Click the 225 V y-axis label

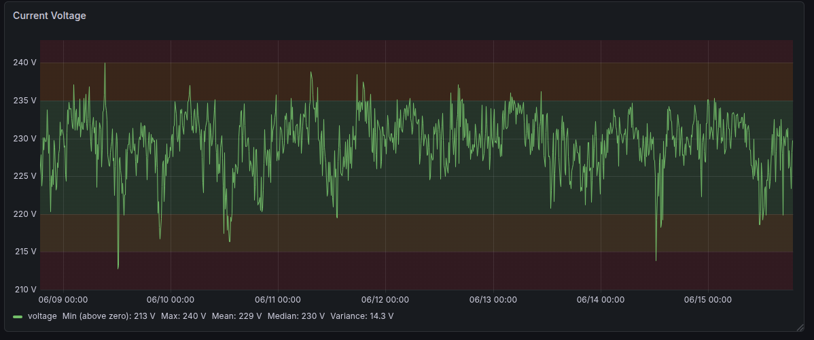click(x=24, y=176)
